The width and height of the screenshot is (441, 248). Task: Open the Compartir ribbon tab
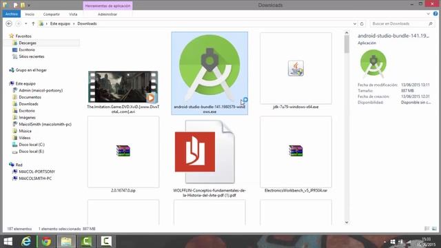52,14
